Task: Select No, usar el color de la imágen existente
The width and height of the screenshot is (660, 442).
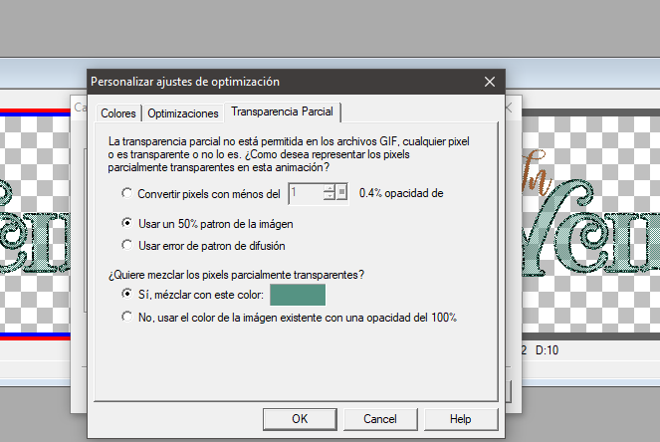Action: coord(126,318)
